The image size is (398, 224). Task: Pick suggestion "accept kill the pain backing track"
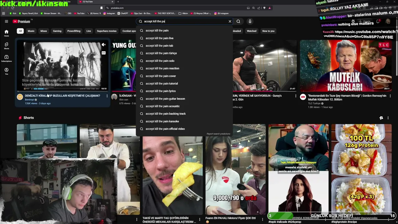click(x=184, y=114)
